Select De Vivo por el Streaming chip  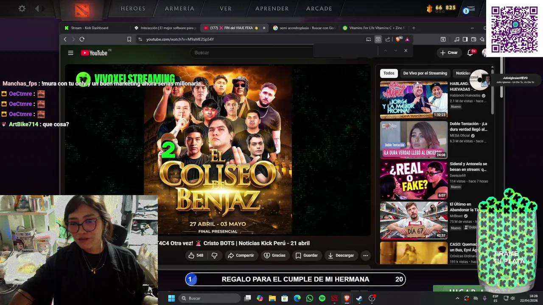(x=425, y=73)
